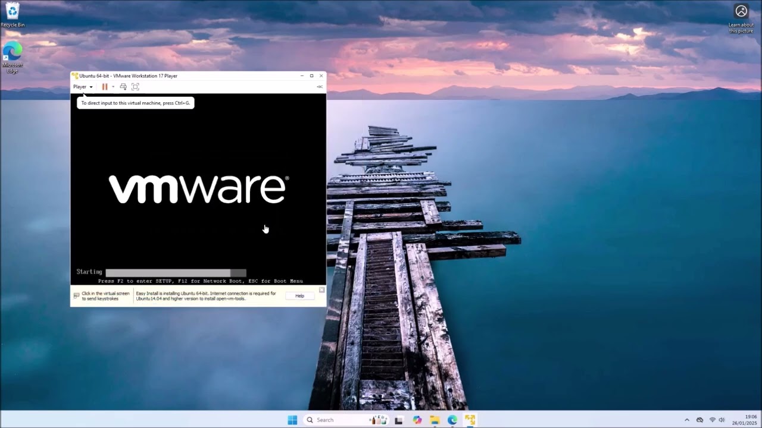The width and height of the screenshot is (762, 428).
Task: Click the VMware icon in the window title bar
Action: click(x=75, y=76)
